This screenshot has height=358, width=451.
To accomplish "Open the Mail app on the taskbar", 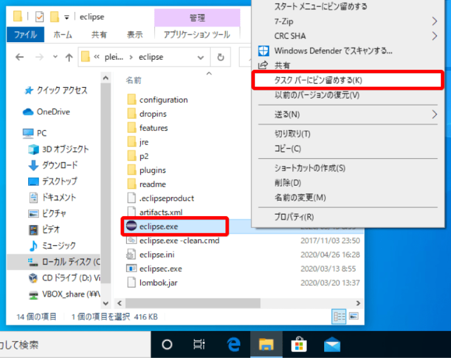I will coord(332,344).
